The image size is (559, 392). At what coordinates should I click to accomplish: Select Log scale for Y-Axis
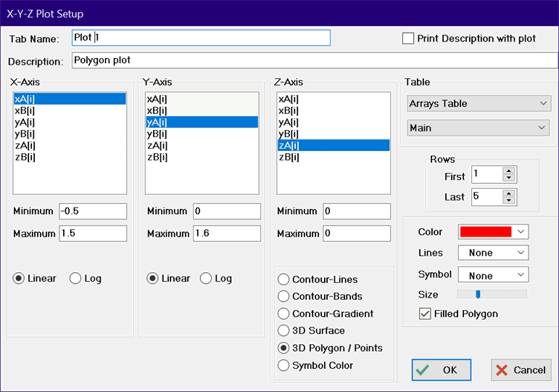click(x=207, y=279)
